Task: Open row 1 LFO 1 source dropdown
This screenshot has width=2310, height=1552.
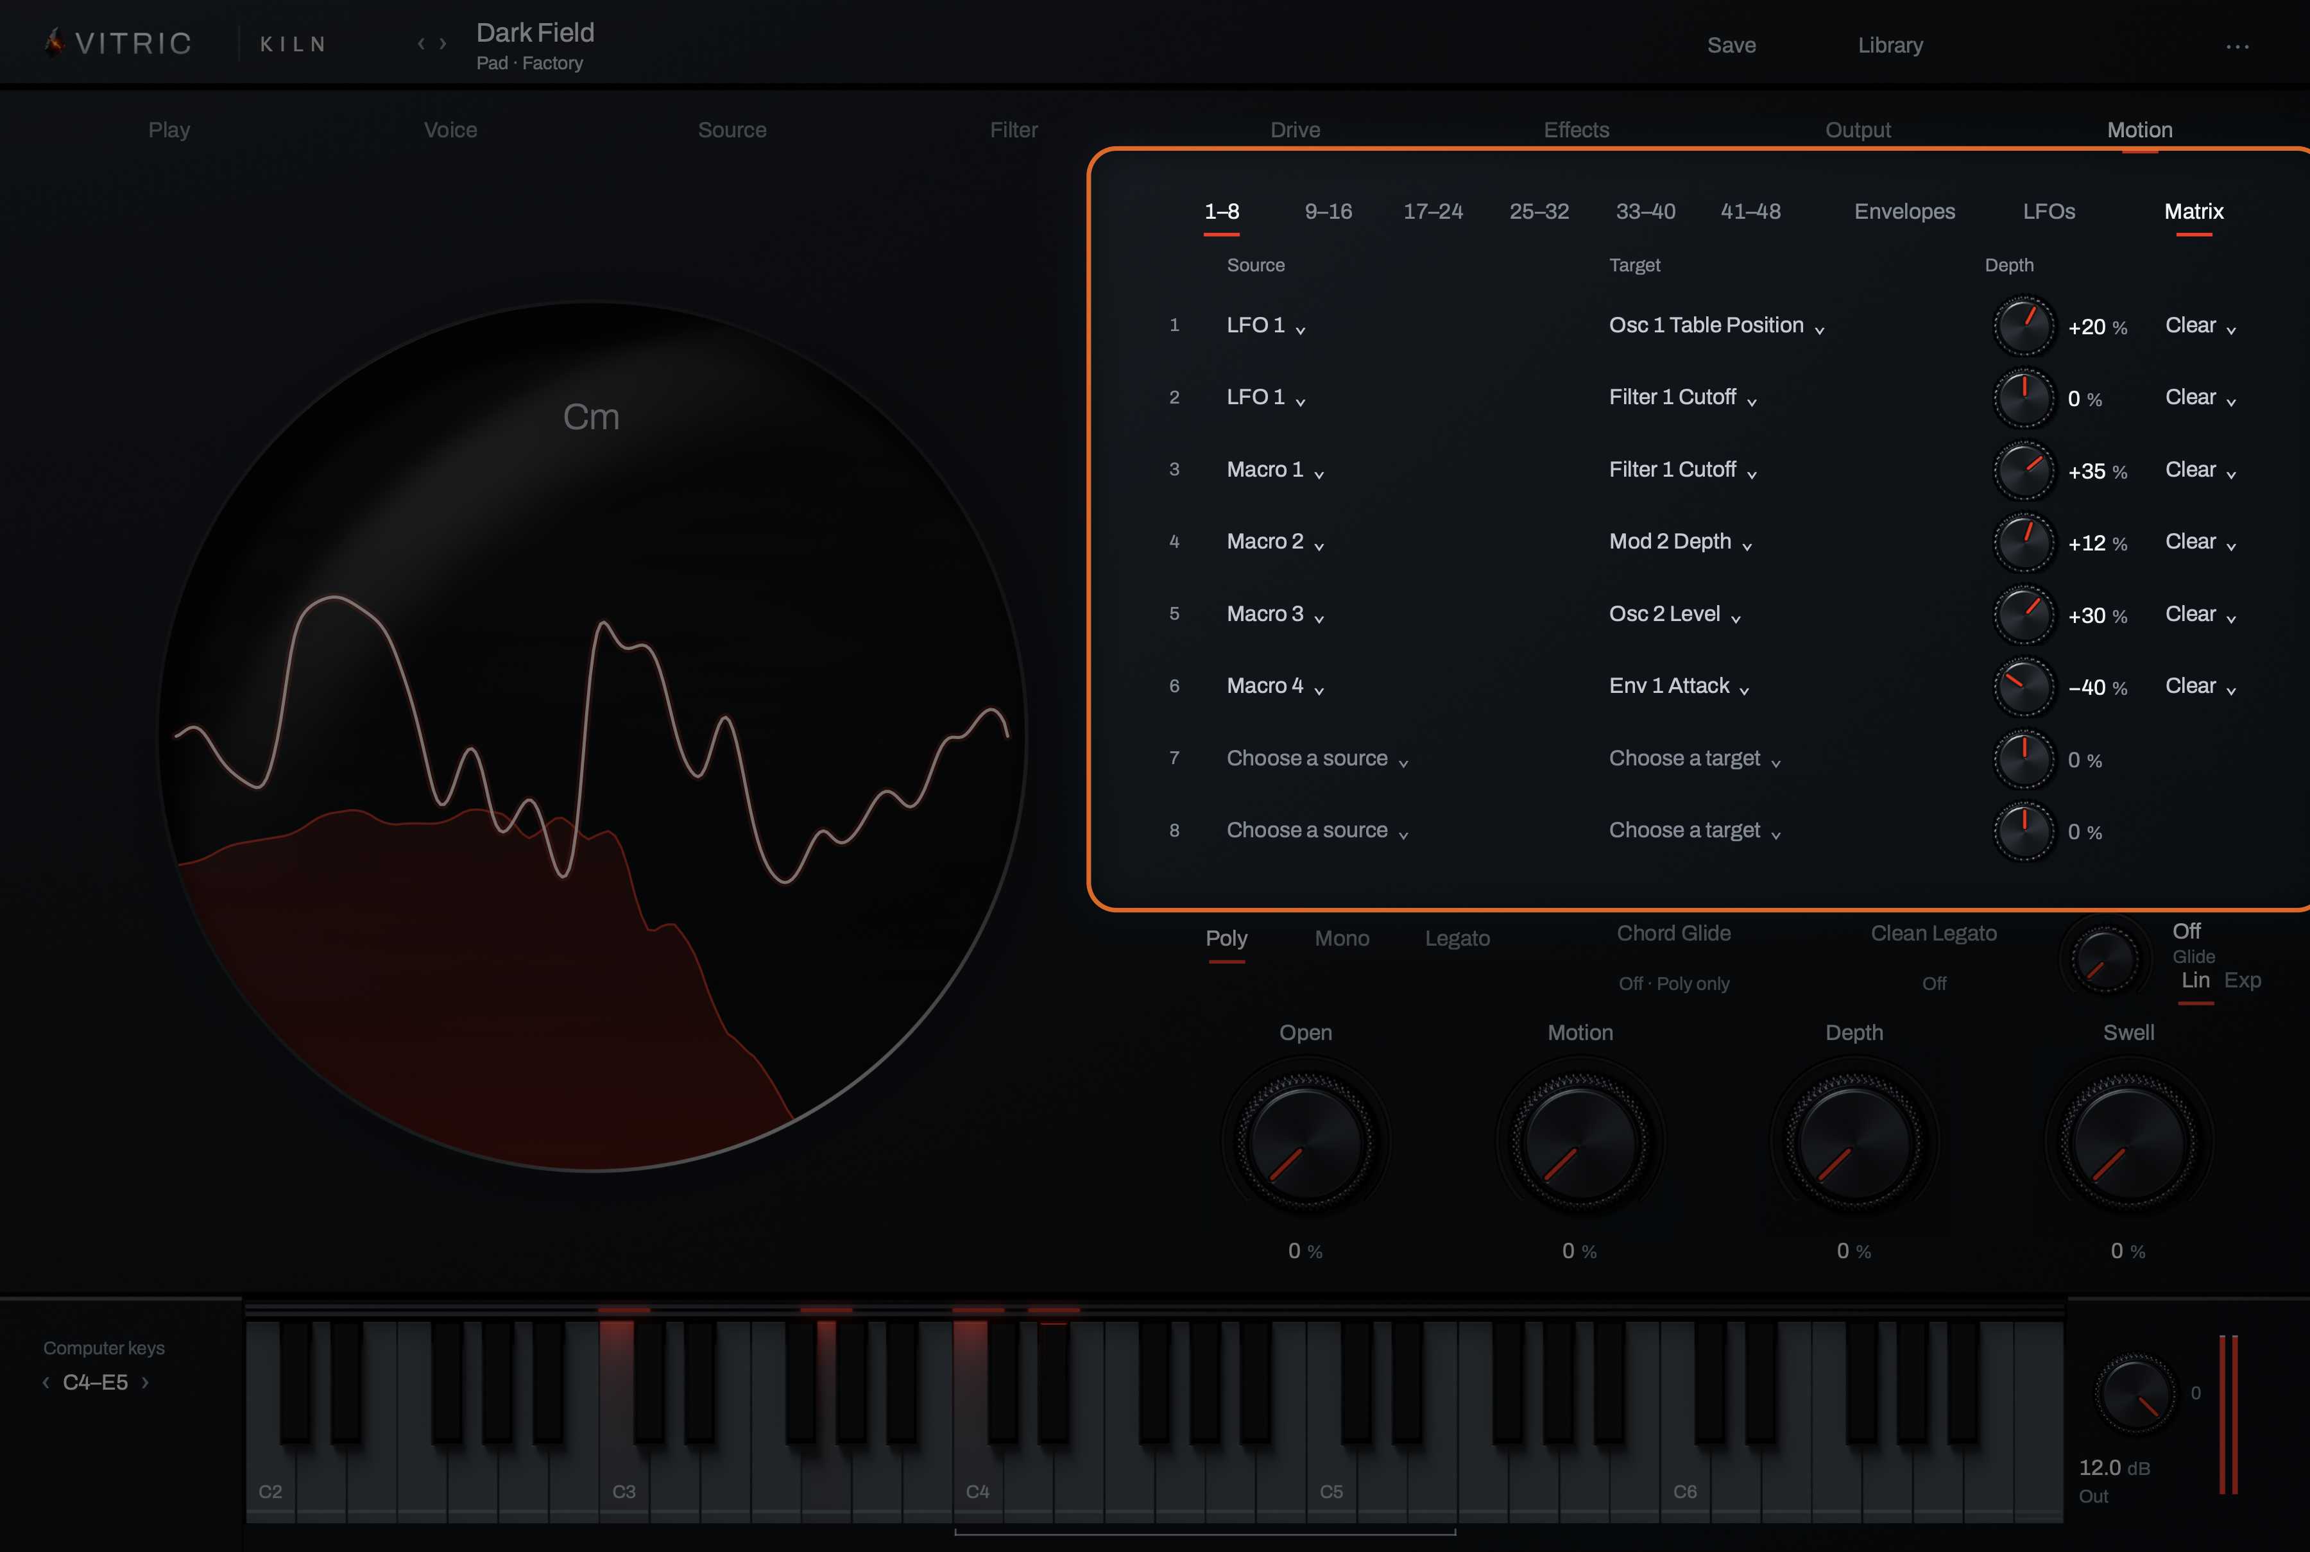Action: tap(1266, 326)
